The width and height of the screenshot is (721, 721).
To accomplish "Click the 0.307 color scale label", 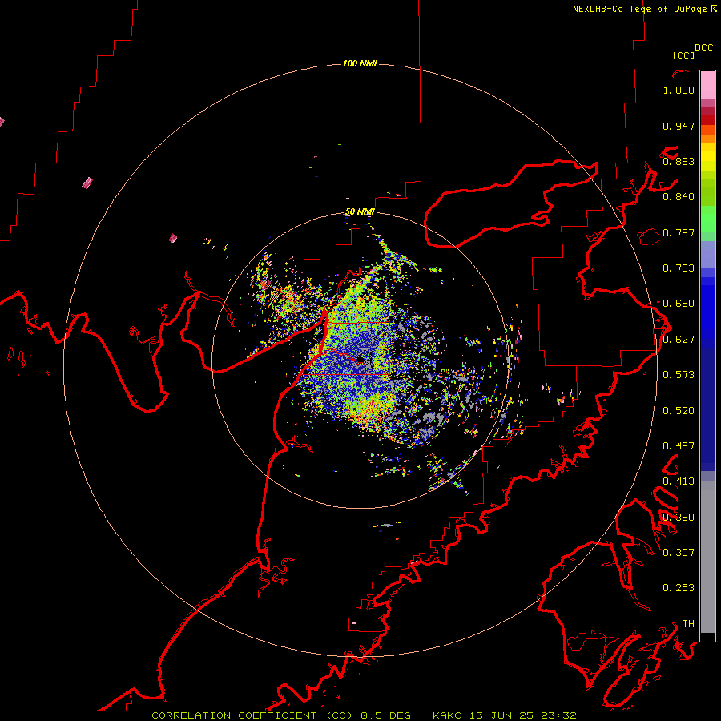I will (679, 553).
